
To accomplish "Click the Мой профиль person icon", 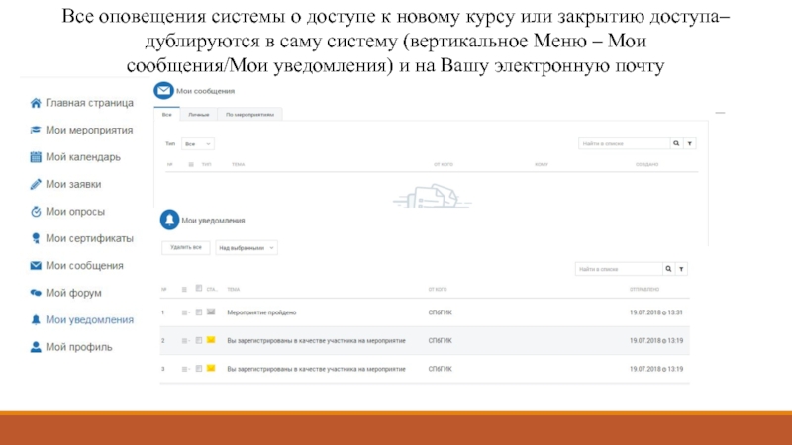I will pyautogui.click(x=36, y=347).
